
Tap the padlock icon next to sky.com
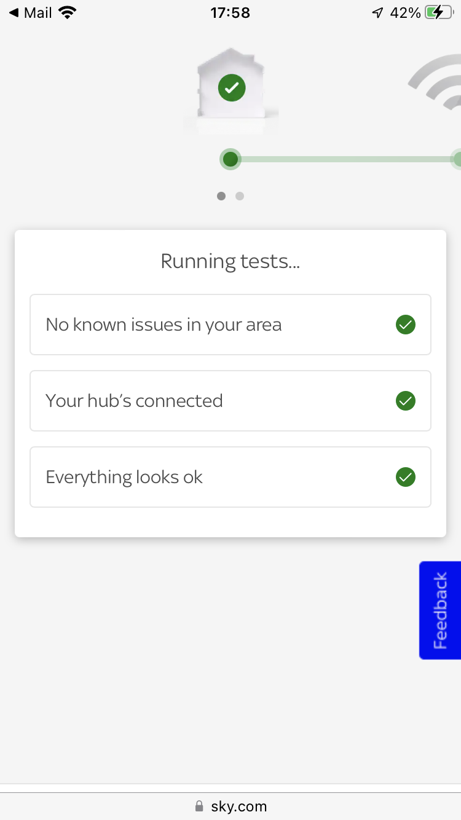click(199, 806)
